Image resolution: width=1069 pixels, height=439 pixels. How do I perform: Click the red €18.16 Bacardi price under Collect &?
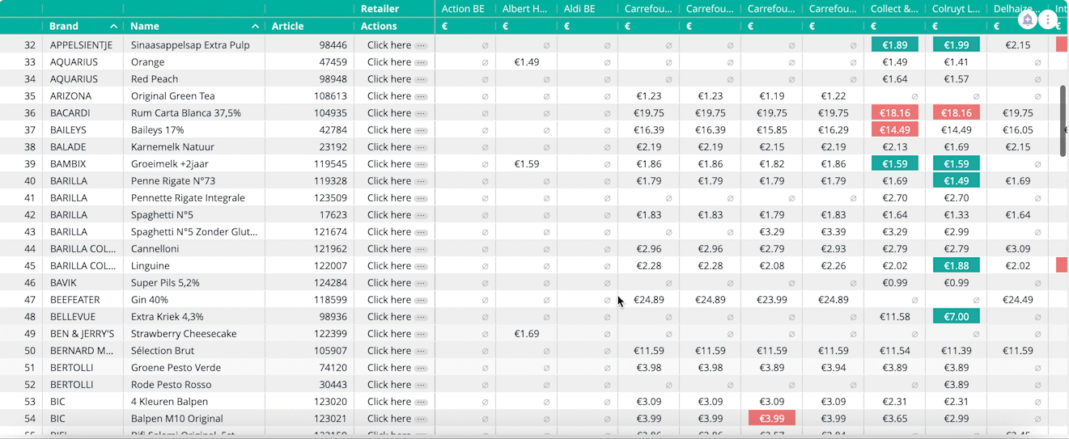coord(894,113)
